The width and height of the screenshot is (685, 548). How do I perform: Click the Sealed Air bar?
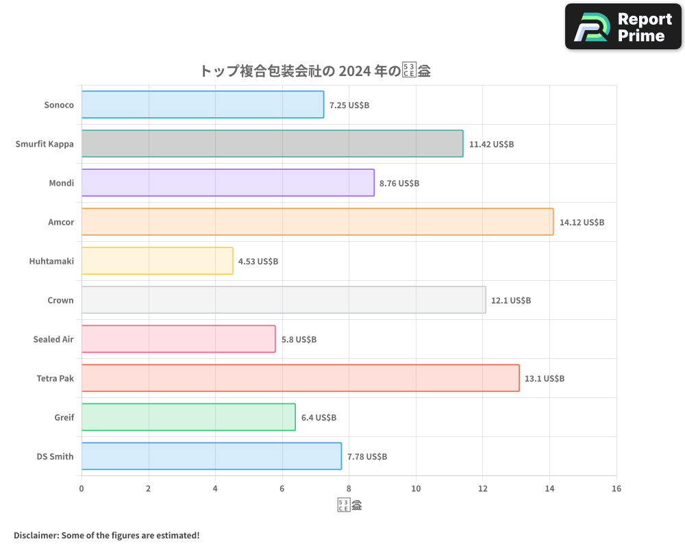click(178, 339)
